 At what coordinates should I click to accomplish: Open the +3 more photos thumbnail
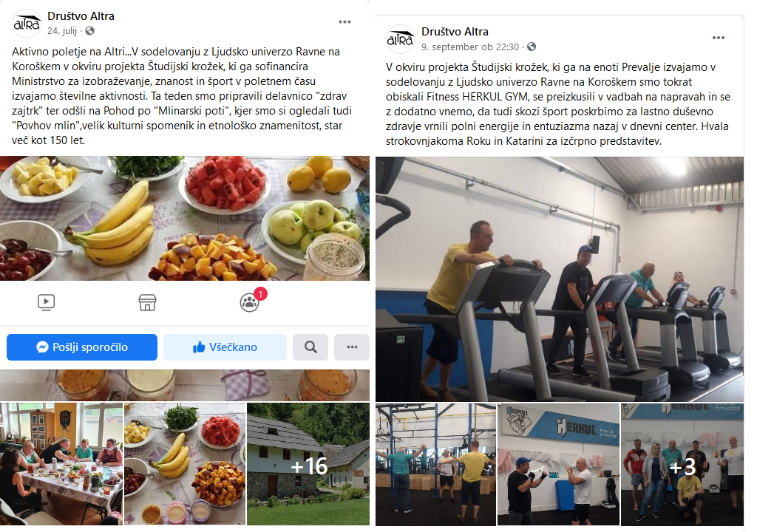click(682, 465)
